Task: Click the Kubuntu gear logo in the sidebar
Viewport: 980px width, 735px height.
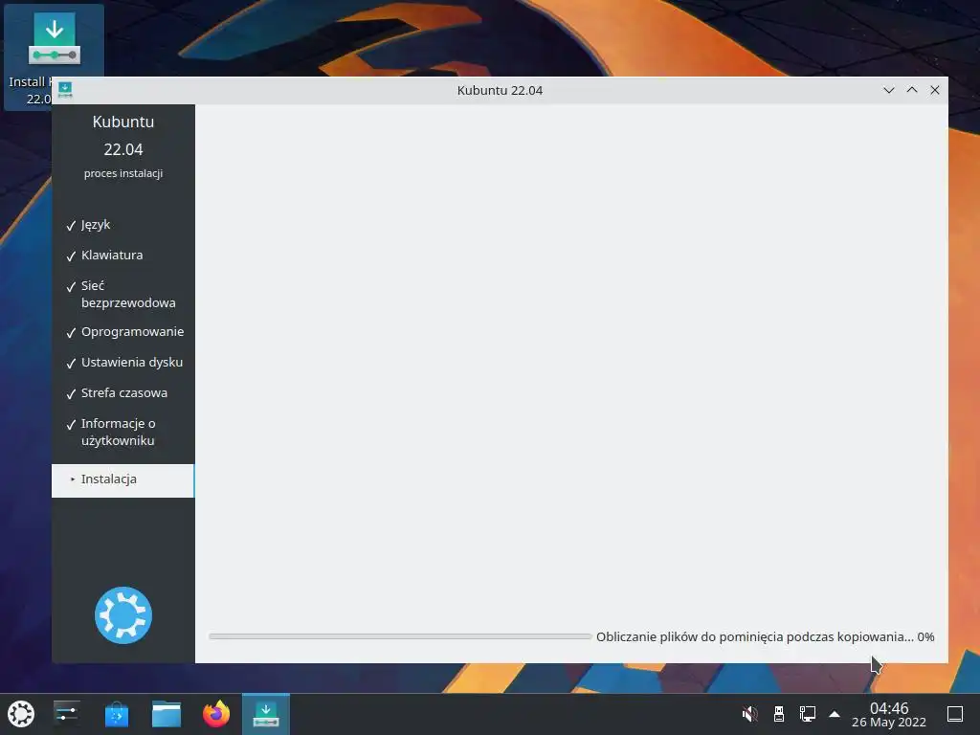Action: pos(123,615)
